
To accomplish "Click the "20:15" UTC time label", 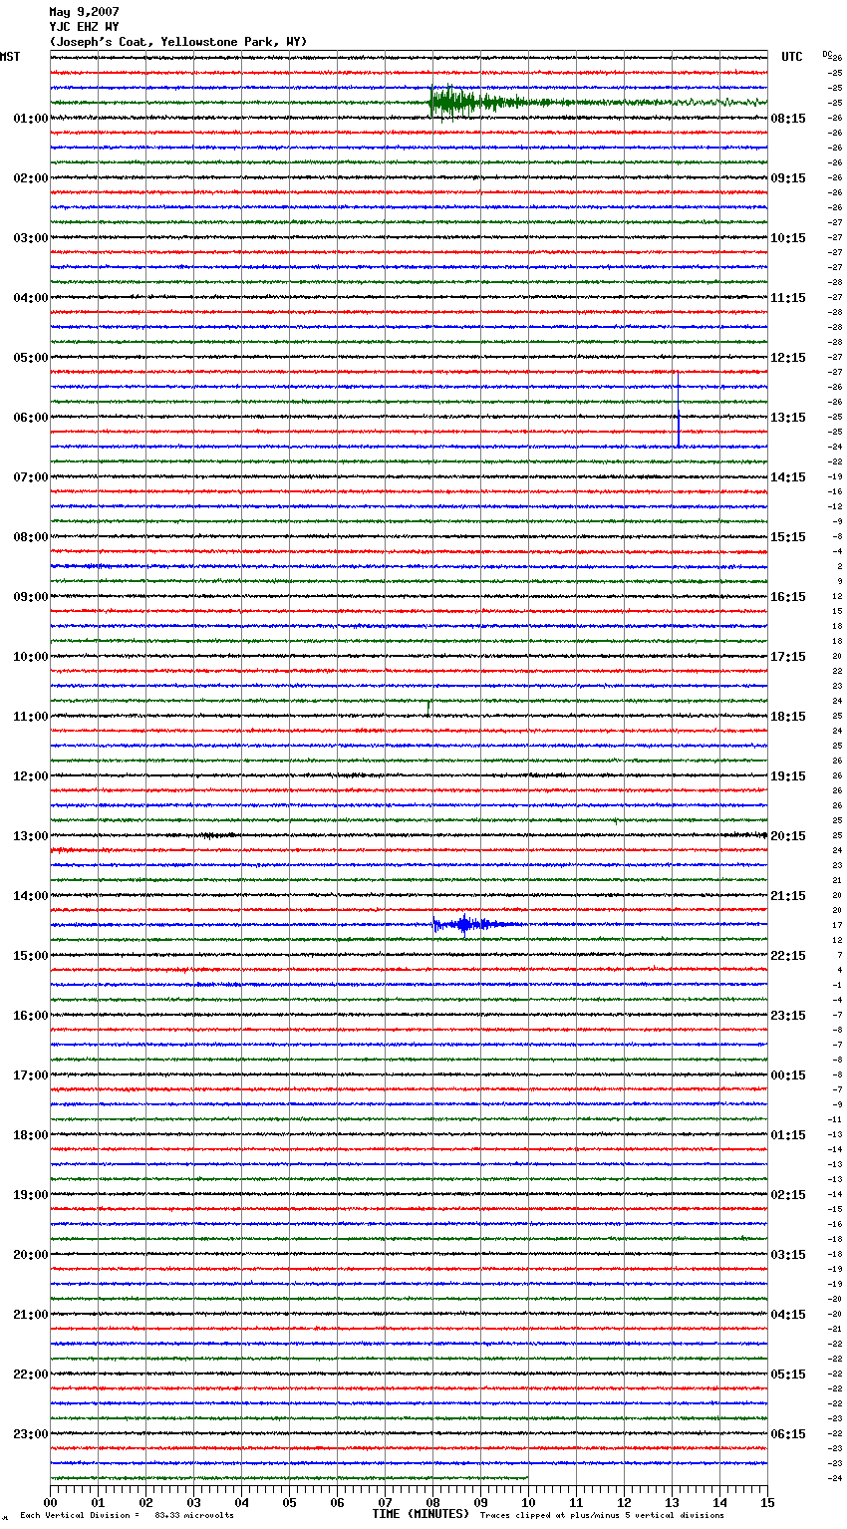I will coord(788,836).
